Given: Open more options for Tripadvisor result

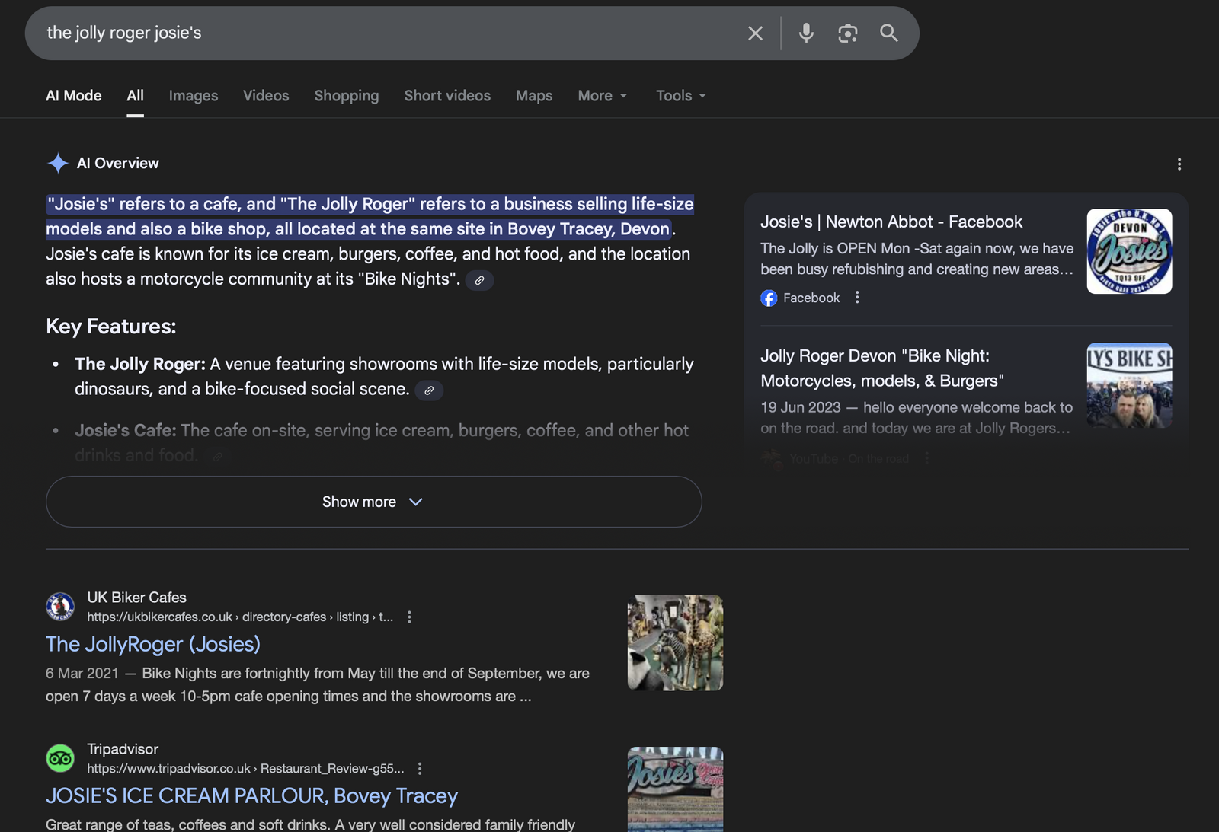Looking at the screenshot, I should pyautogui.click(x=420, y=769).
